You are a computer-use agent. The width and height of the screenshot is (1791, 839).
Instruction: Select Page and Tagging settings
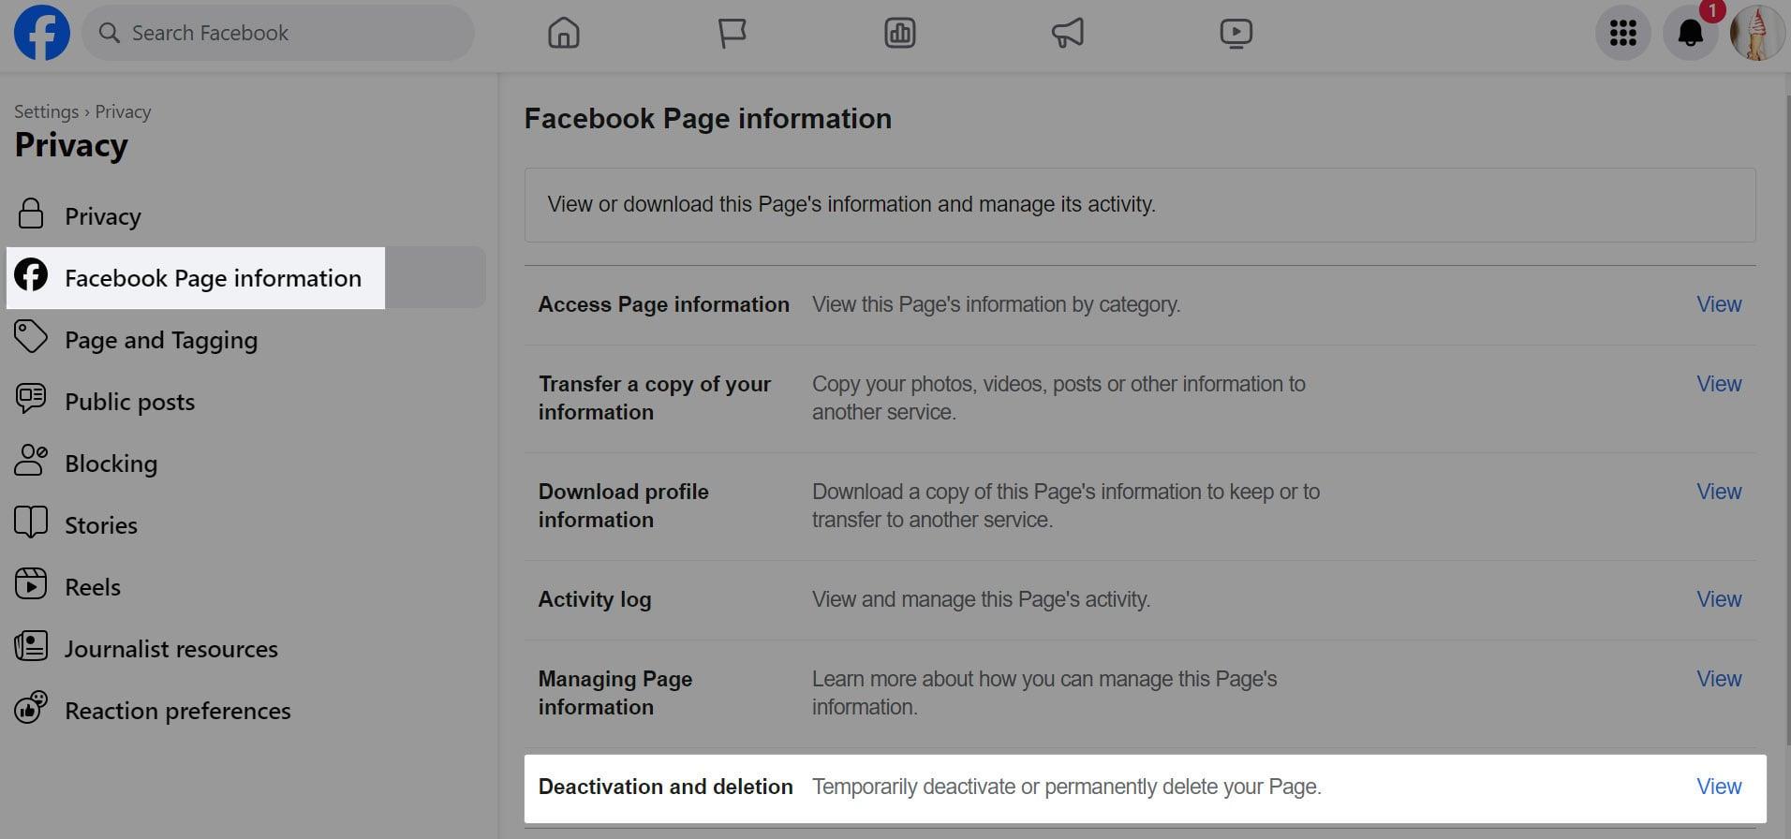click(160, 340)
